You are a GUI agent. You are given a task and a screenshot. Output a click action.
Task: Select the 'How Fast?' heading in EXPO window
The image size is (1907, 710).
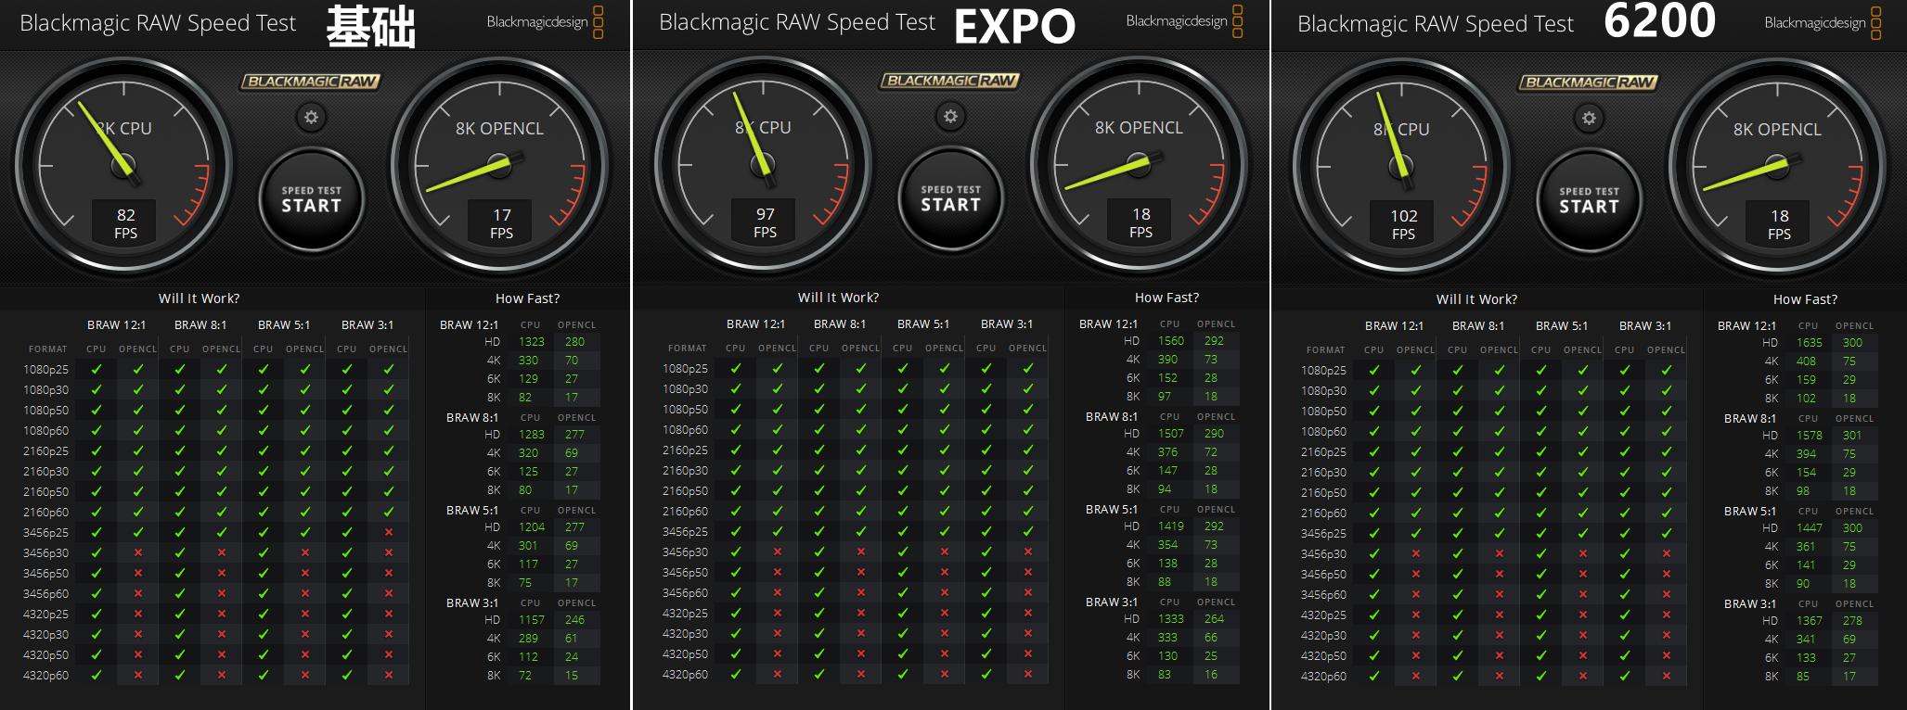point(1166,298)
